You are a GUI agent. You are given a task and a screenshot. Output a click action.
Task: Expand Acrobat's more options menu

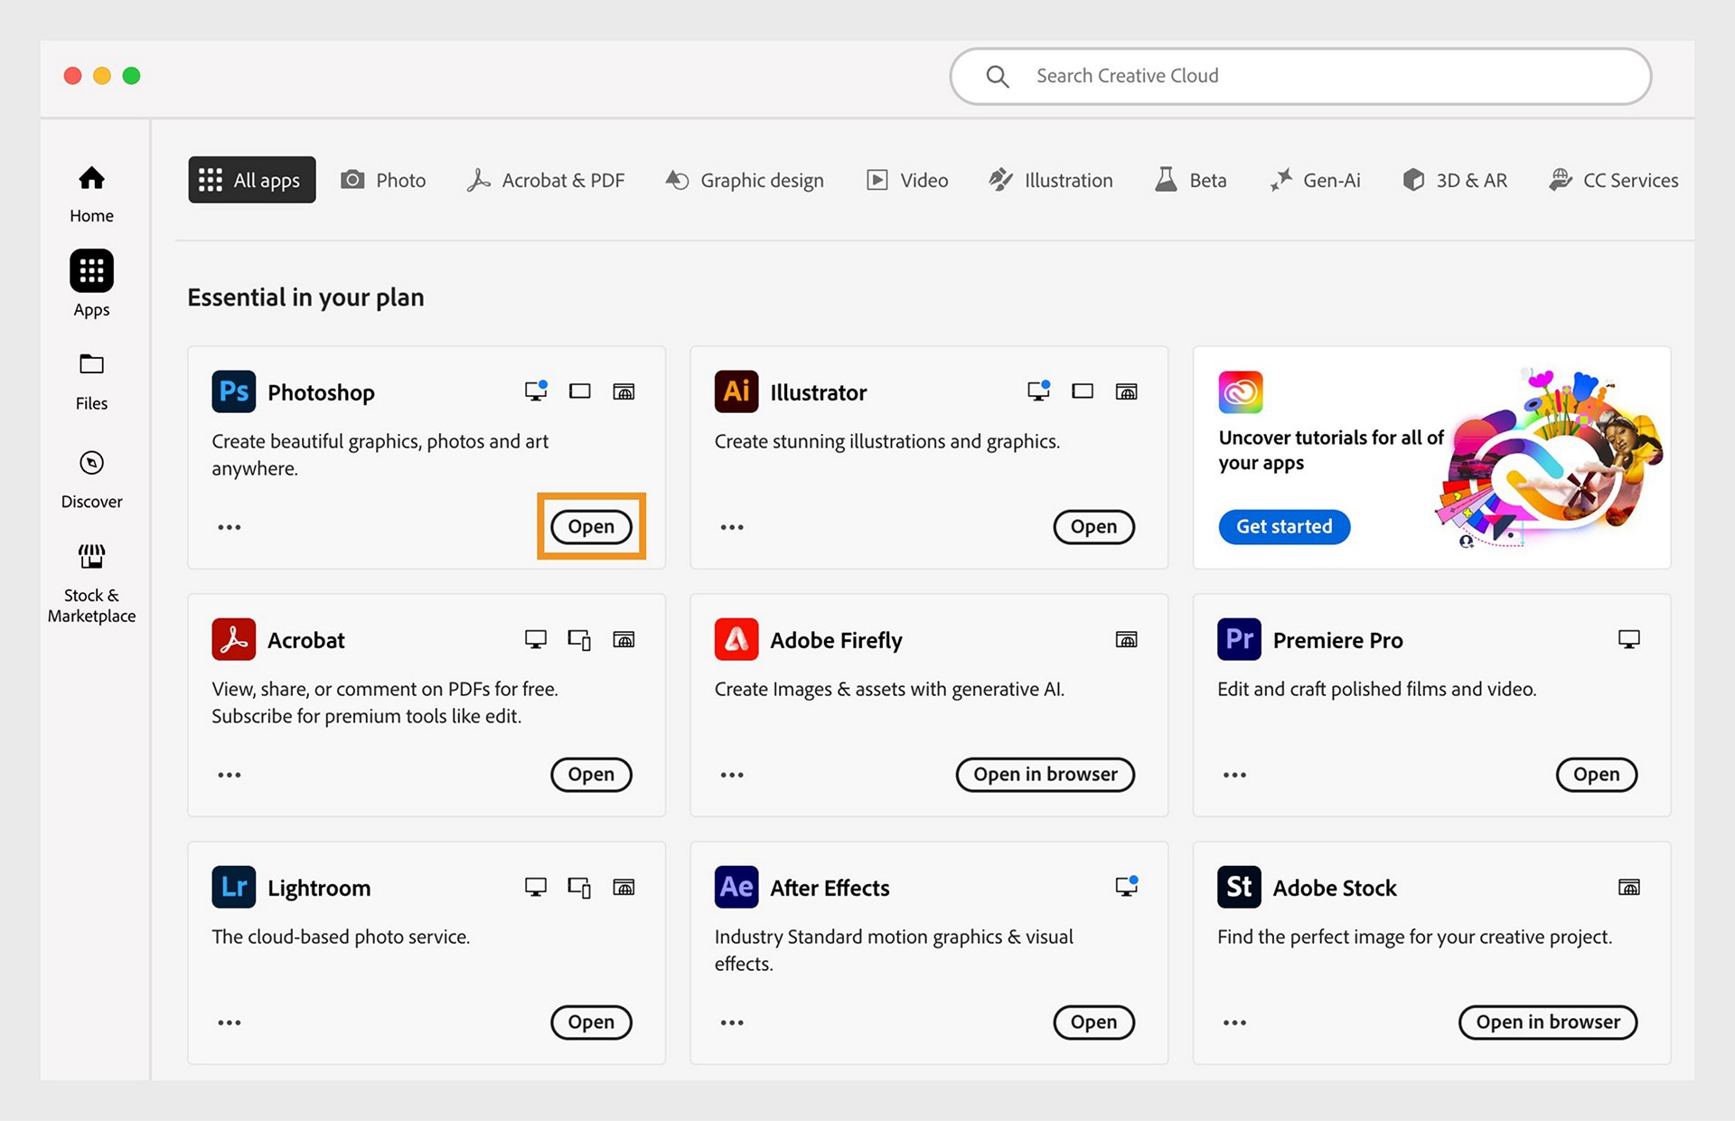pyautogui.click(x=230, y=775)
